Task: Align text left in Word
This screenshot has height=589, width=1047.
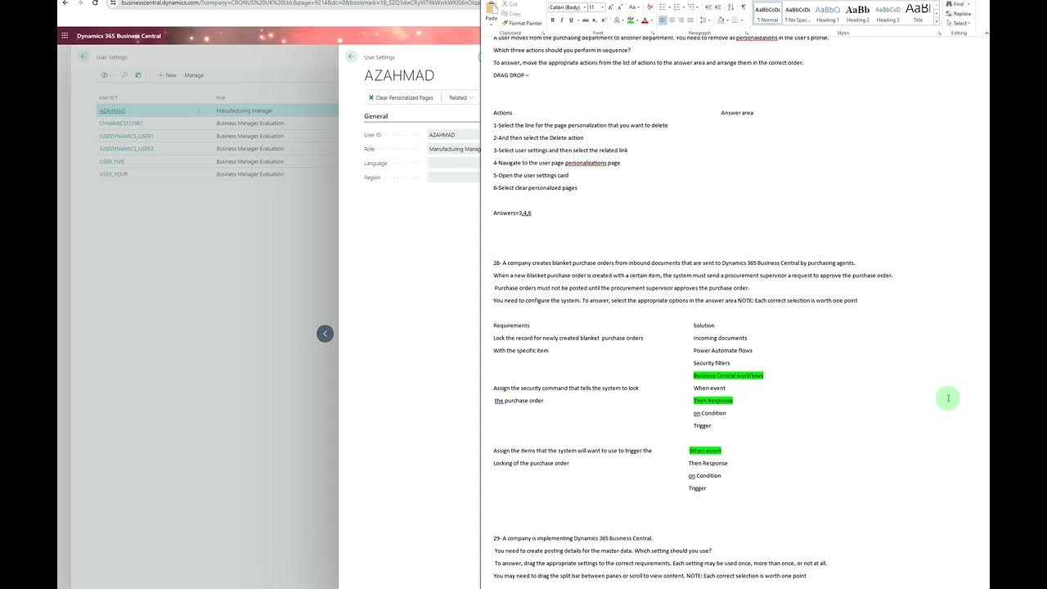Action: [663, 20]
